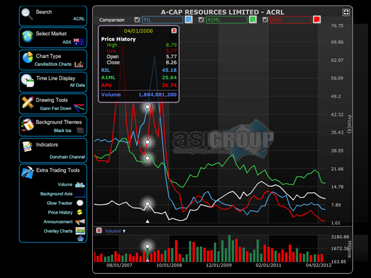Screen dimensions: 371x278
Task: Collapse Extra Trading Tools with up arrow
Action: tap(81, 238)
